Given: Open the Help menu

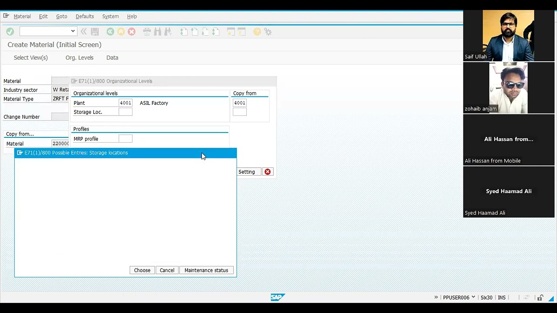Looking at the screenshot, I should pos(132,17).
